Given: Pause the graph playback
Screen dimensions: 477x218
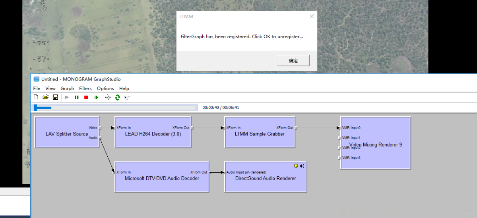Looking at the screenshot, I should pos(76,97).
